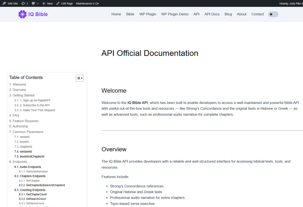This screenshot has width=303, height=207.
Task: Go to 5. Feature Requests section
Action: (24, 121)
